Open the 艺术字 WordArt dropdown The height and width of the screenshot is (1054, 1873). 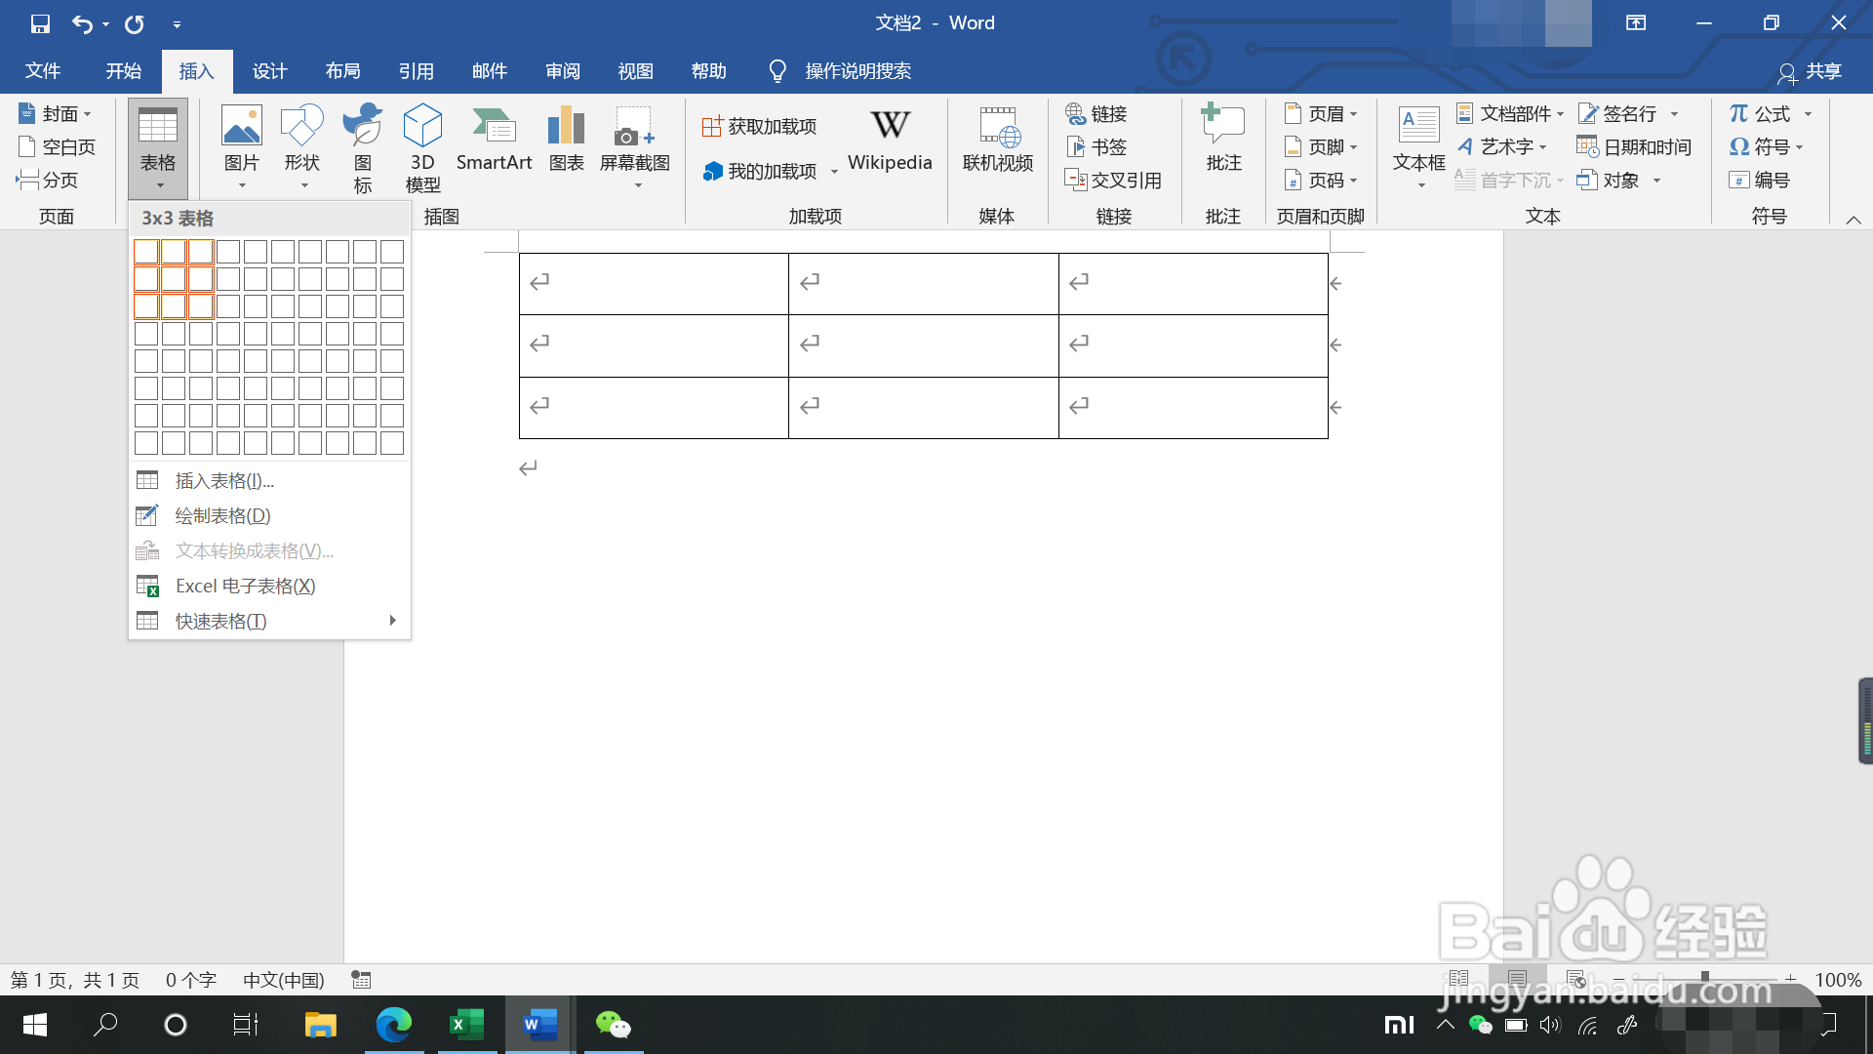(x=1505, y=146)
